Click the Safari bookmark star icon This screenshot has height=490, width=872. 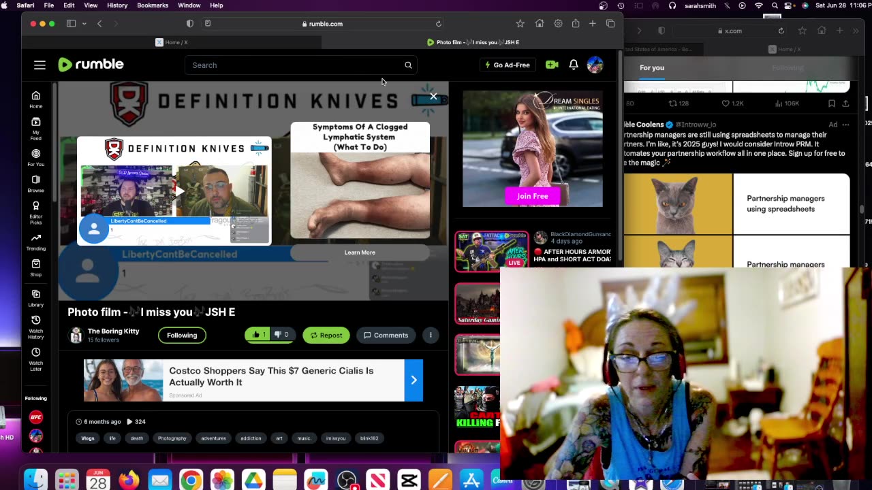point(520,23)
